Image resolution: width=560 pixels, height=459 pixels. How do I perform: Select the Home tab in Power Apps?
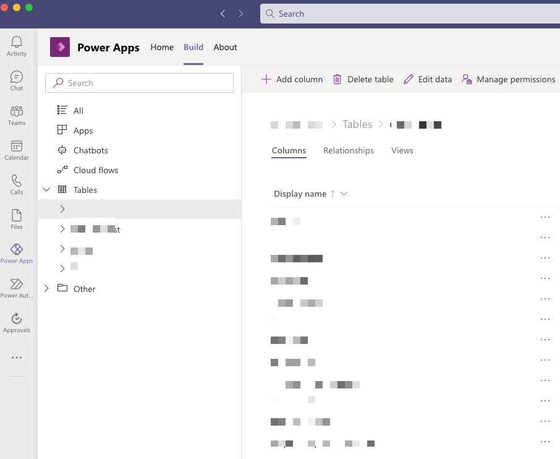(x=161, y=47)
